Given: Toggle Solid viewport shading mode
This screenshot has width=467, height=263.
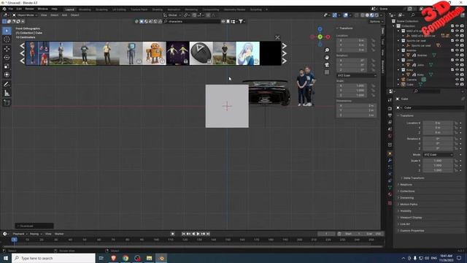Looking at the screenshot, I should click(x=367, y=15).
